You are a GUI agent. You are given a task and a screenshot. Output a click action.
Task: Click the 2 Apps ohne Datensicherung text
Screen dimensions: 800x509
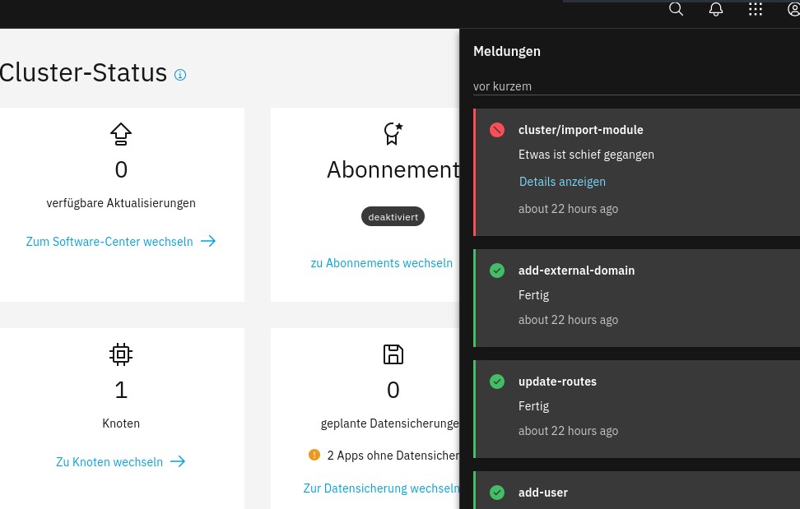pos(393,456)
